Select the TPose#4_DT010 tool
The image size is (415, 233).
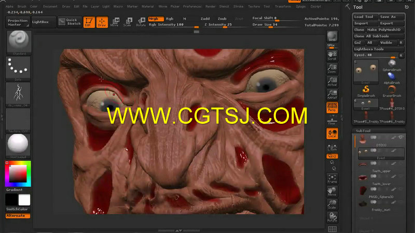click(392, 104)
